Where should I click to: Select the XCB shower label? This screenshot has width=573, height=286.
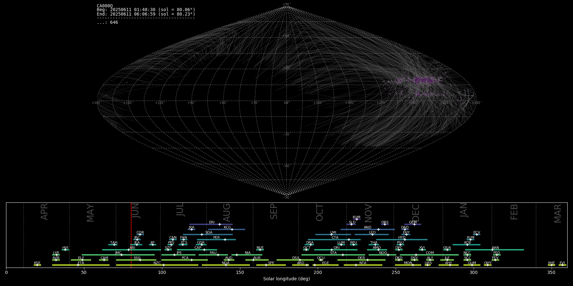[467, 243]
